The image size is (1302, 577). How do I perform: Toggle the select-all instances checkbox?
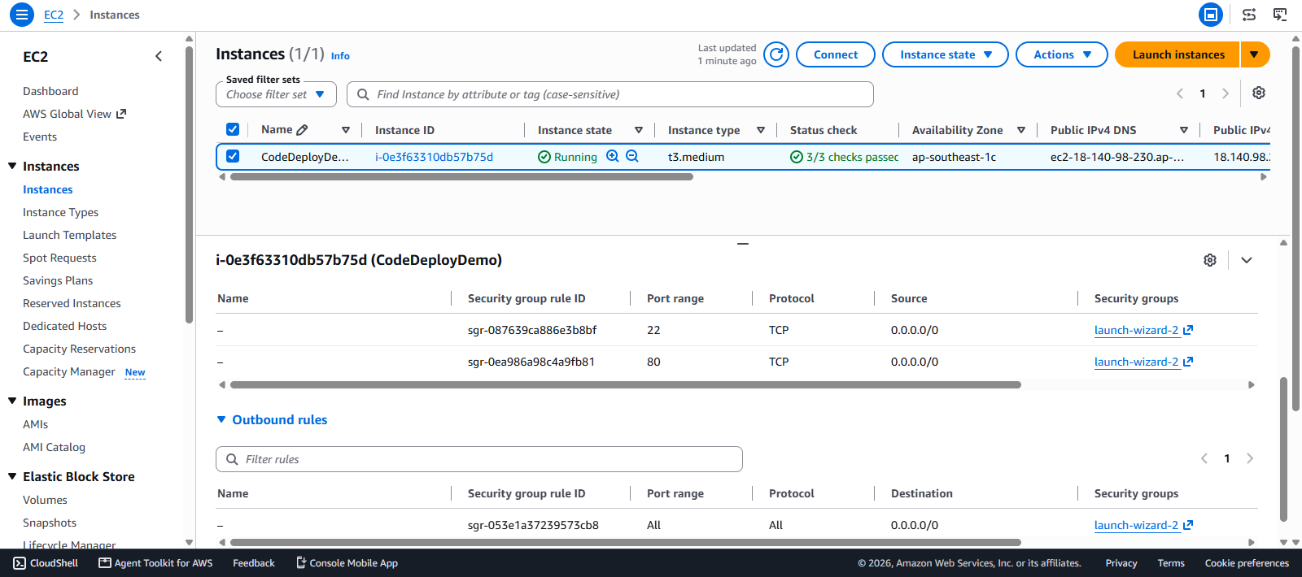(233, 129)
